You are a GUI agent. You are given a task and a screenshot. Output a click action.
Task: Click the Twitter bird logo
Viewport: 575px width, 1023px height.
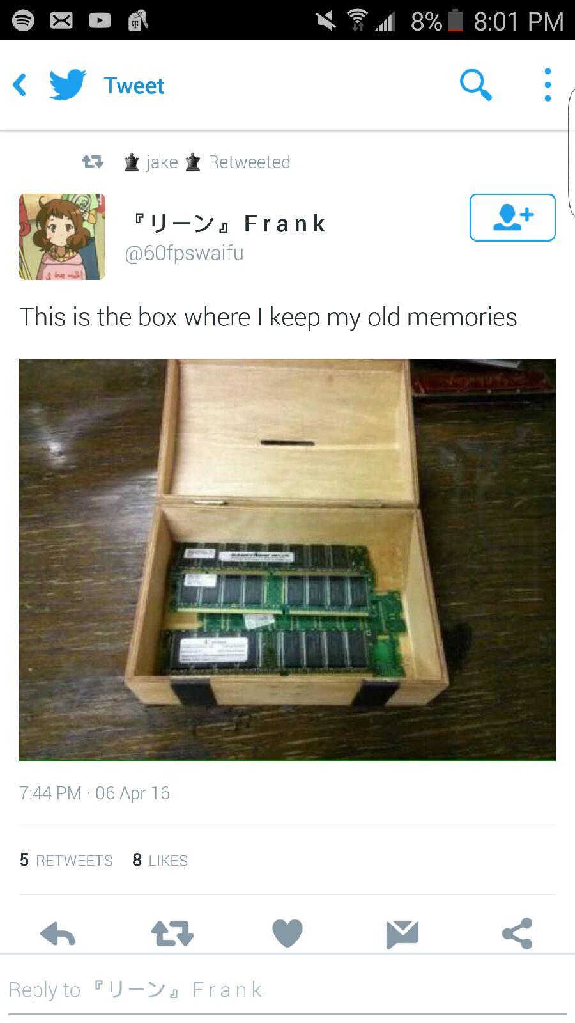(x=68, y=84)
